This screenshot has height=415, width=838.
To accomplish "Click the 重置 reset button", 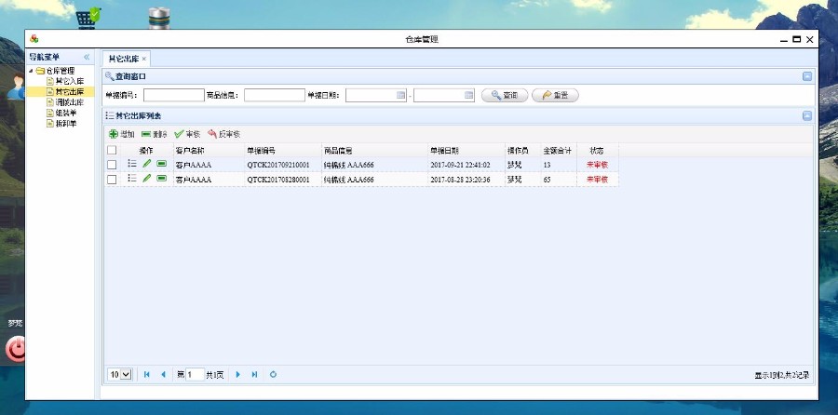I will (x=555, y=95).
